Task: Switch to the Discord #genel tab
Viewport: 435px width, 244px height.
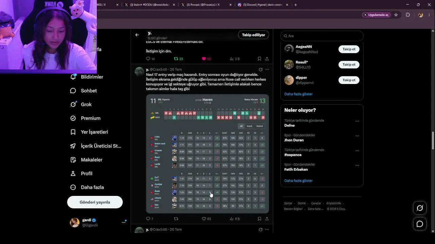Action: [x=263, y=5]
